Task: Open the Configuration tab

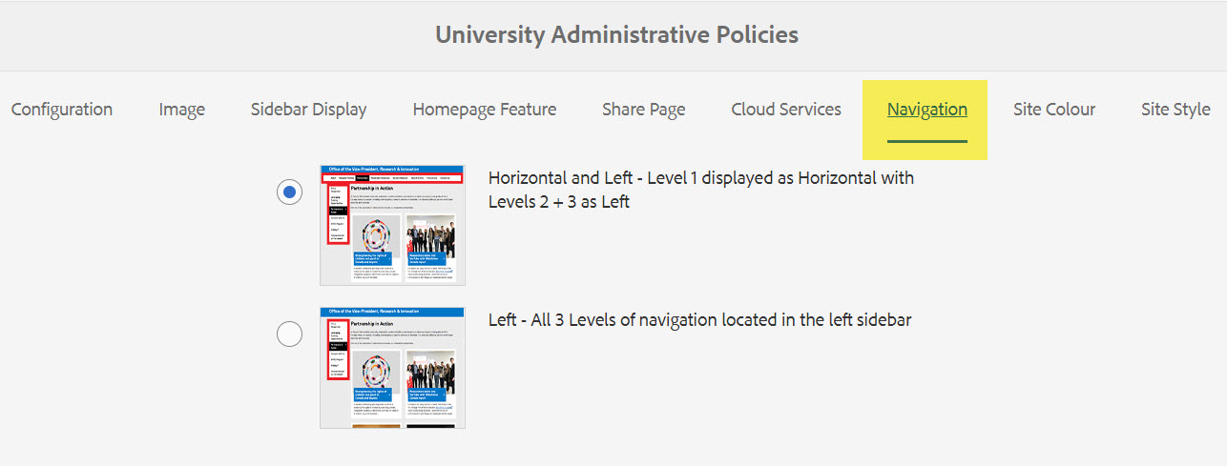Action: click(x=62, y=110)
